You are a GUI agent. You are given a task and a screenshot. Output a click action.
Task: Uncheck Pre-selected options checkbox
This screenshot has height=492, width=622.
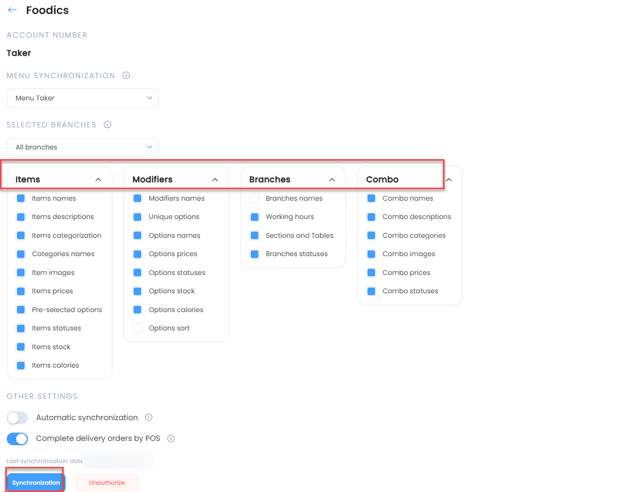pyautogui.click(x=21, y=310)
